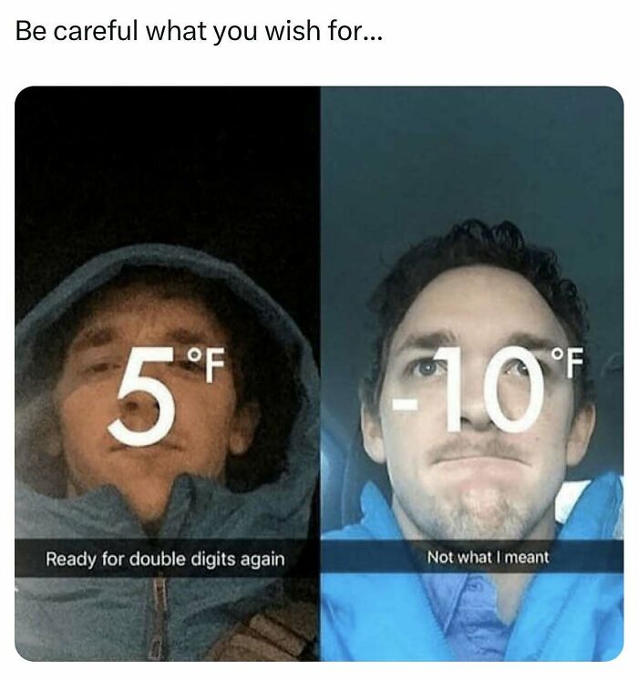
Task: Open the hooded selfie photo showing 5°F
Action: 168,374
